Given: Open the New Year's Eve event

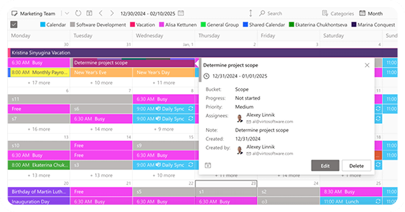Looking at the screenshot, I should pos(101,72).
